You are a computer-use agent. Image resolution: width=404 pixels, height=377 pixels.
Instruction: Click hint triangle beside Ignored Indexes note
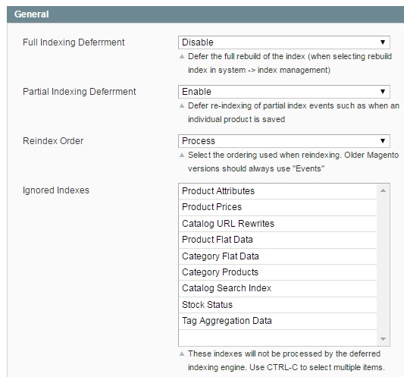pyautogui.click(x=182, y=353)
